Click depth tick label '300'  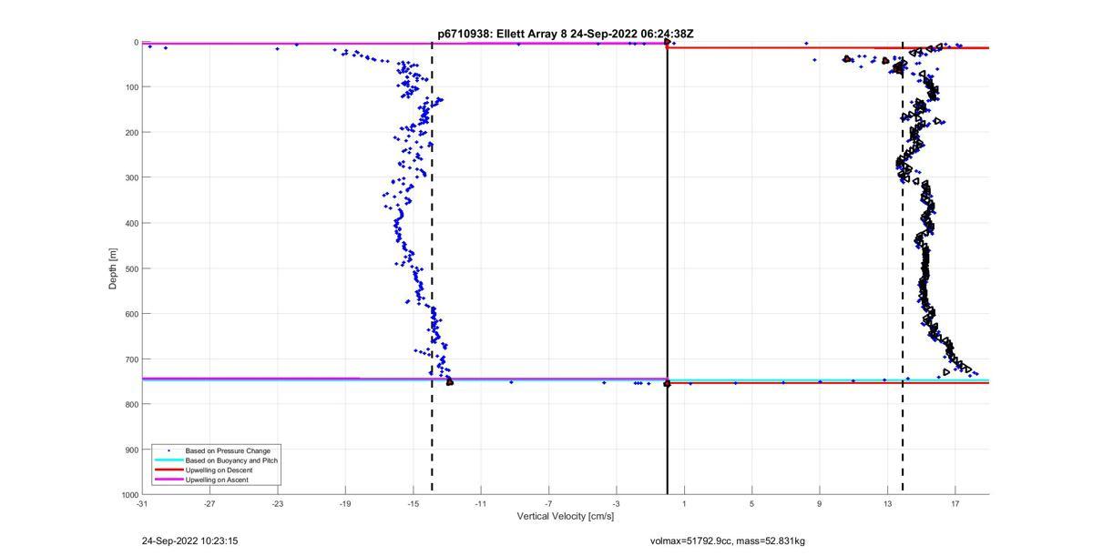(132, 177)
